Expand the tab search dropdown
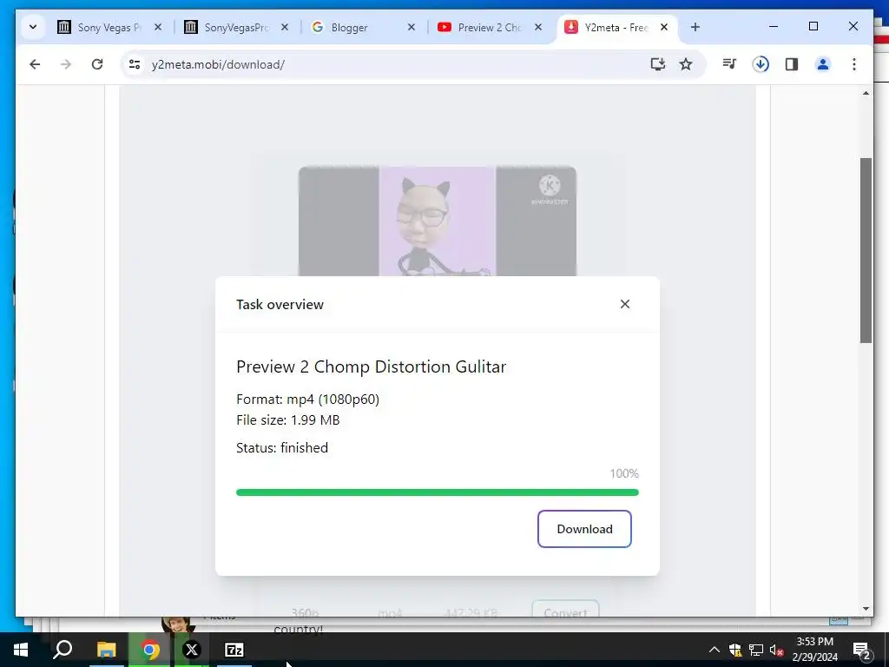Screen dimensions: 889x667 coord(33,27)
